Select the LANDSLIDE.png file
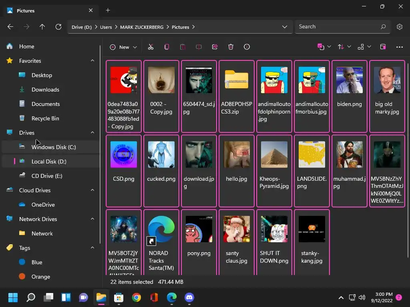Image resolution: width=410 pixels, height=307 pixels. [x=312, y=171]
